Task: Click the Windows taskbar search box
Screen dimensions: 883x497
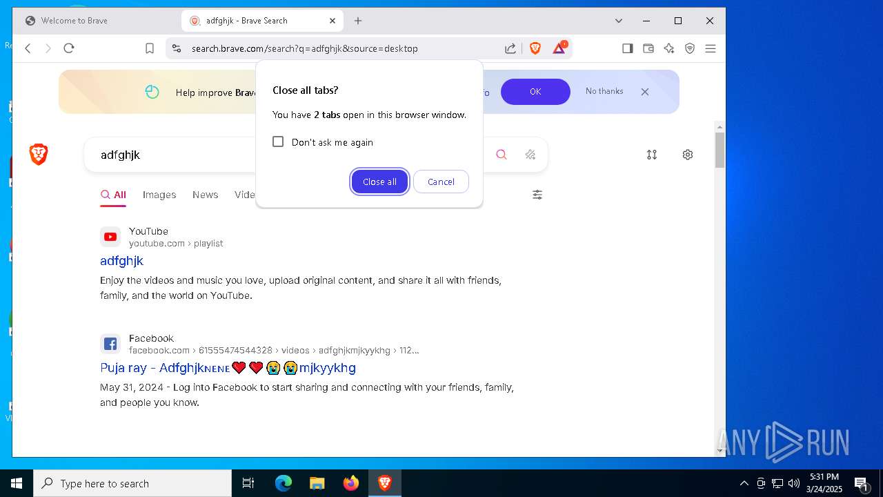Action: click(132, 483)
